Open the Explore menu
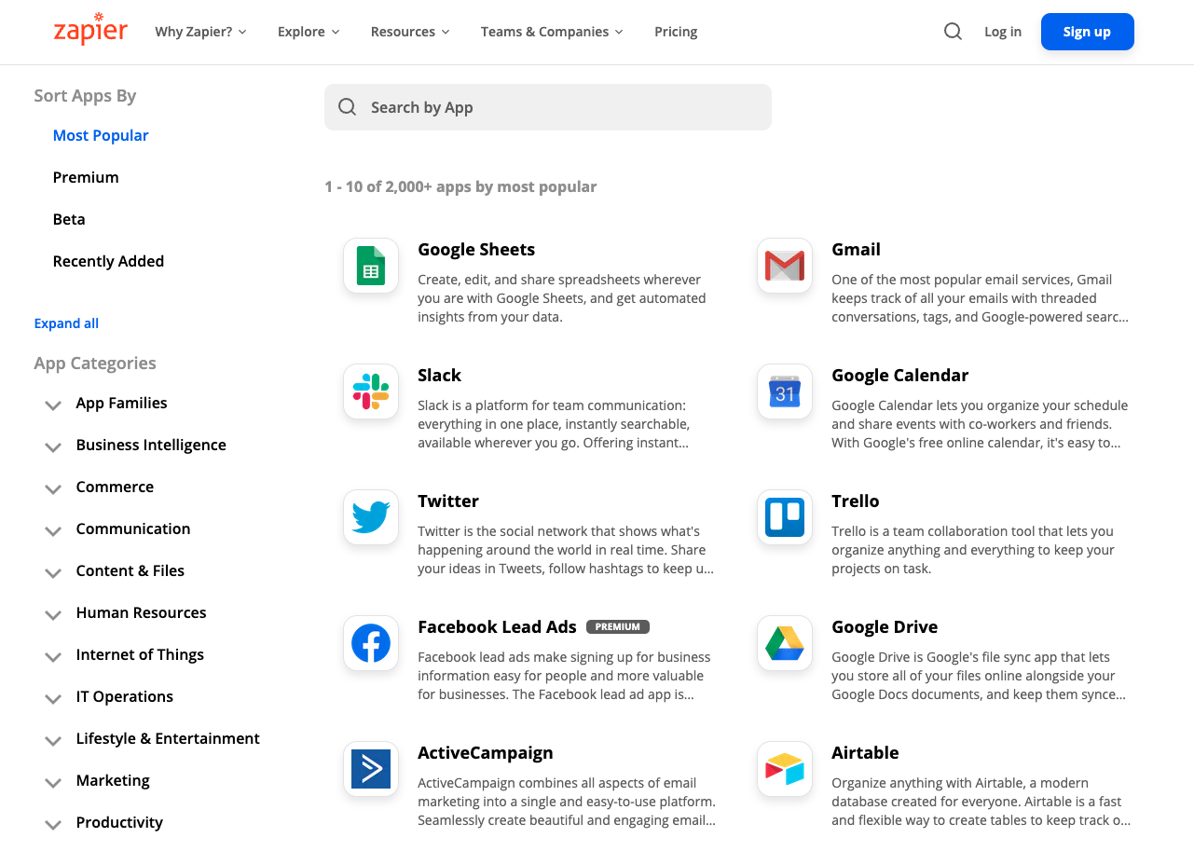This screenshot has height=851, width=1194. click(x=309, y=32)
